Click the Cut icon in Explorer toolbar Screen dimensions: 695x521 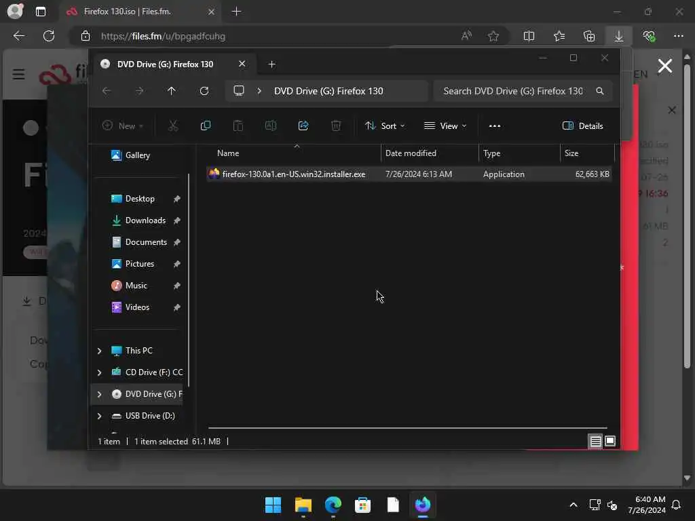(173, 126)
